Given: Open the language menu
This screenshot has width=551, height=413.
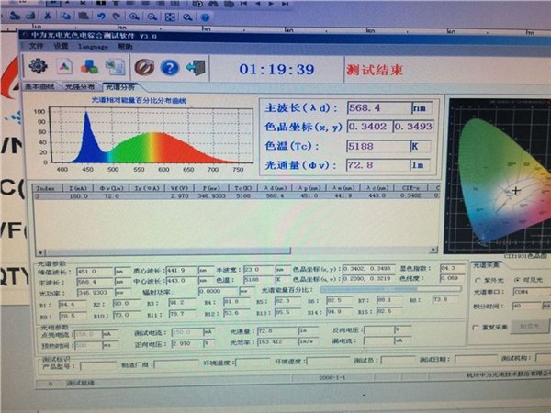Looking at the screenshot, I should click(x=93, y=47).
